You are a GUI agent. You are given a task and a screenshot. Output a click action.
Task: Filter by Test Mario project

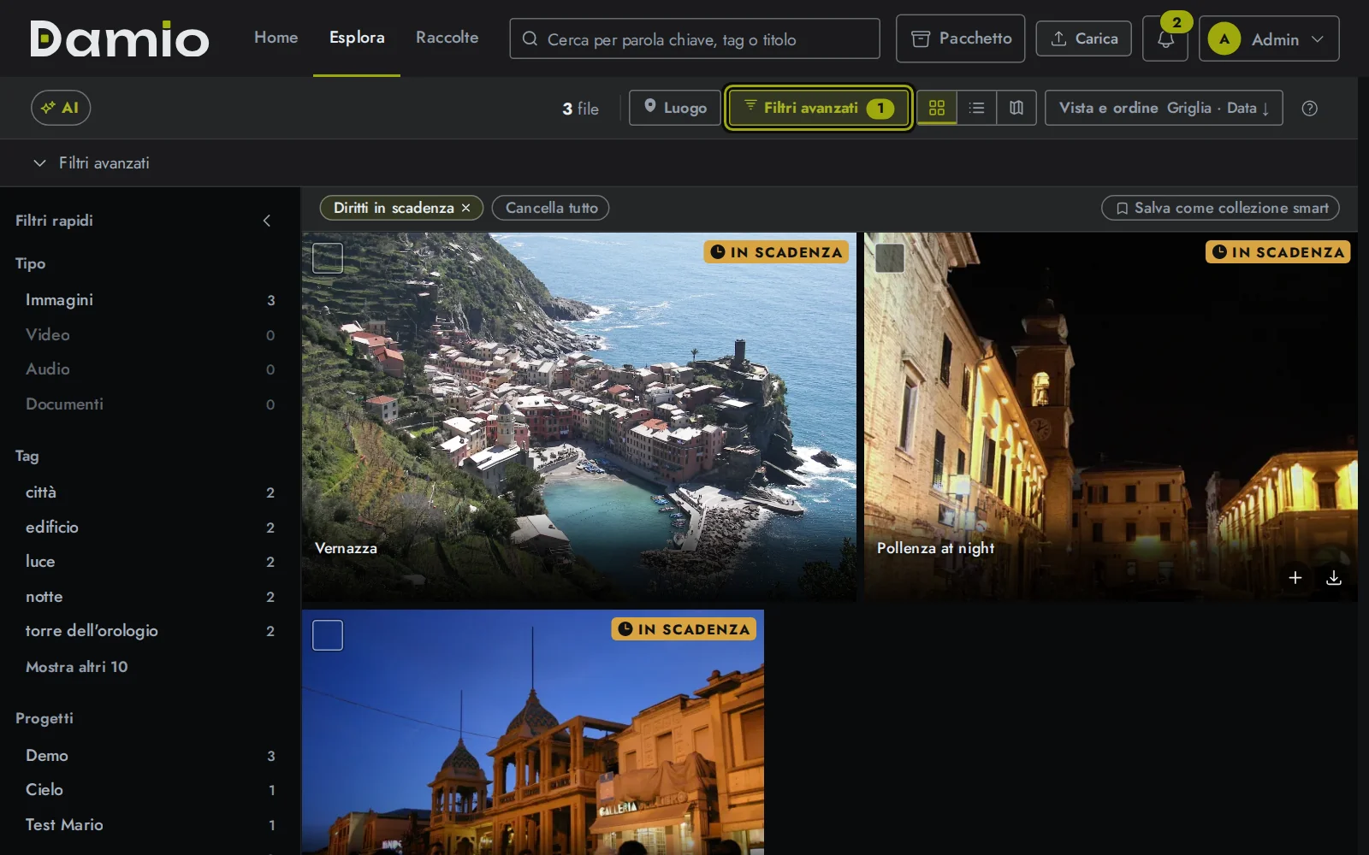[x=150, y=825]
